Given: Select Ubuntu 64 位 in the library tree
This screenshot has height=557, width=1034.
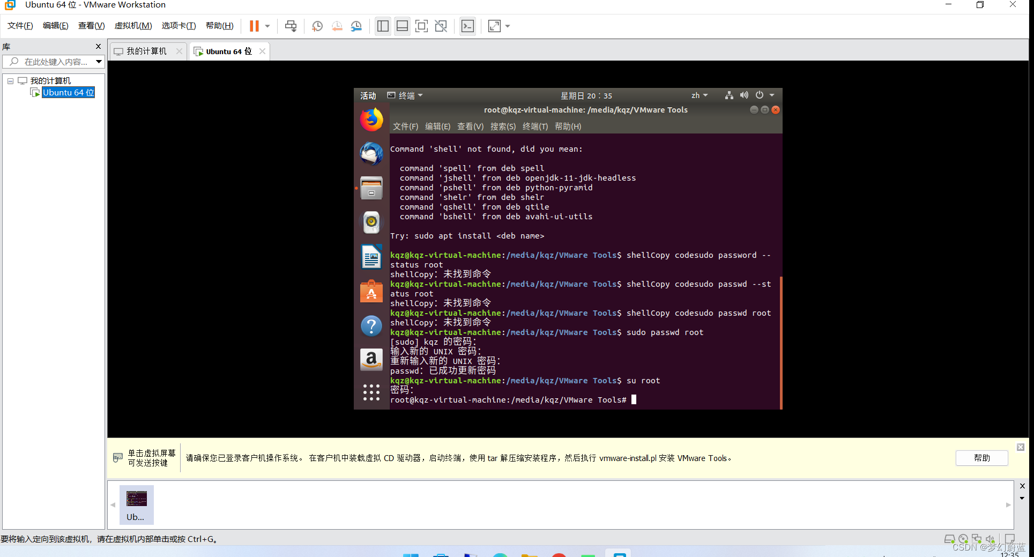Looking at the screenshot, I should pos(69,93).
